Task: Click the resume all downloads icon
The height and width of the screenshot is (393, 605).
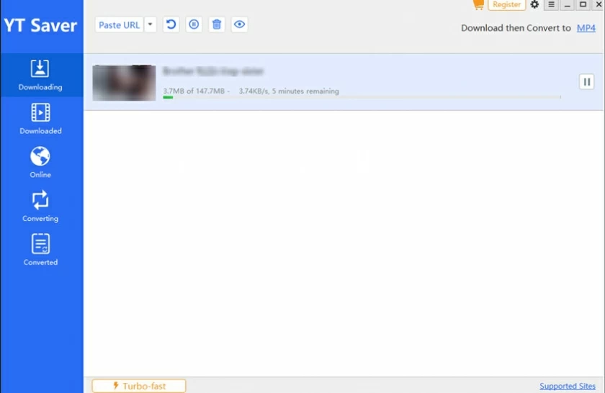Action: click(171, 24)
